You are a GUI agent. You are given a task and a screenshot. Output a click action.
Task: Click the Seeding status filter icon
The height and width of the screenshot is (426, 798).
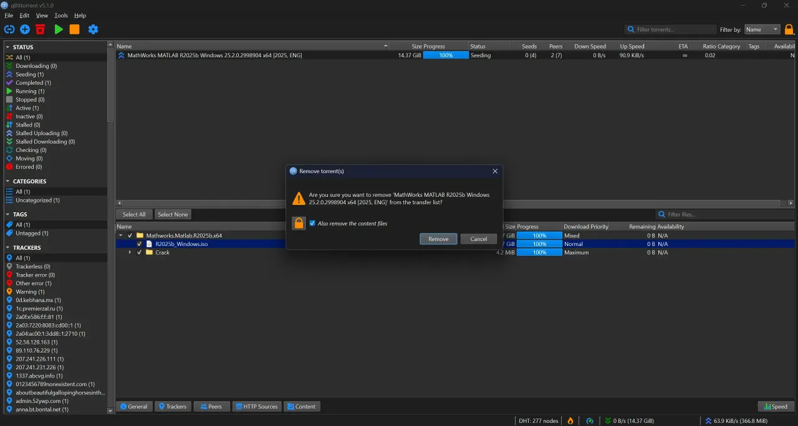(x=9, y=74)
